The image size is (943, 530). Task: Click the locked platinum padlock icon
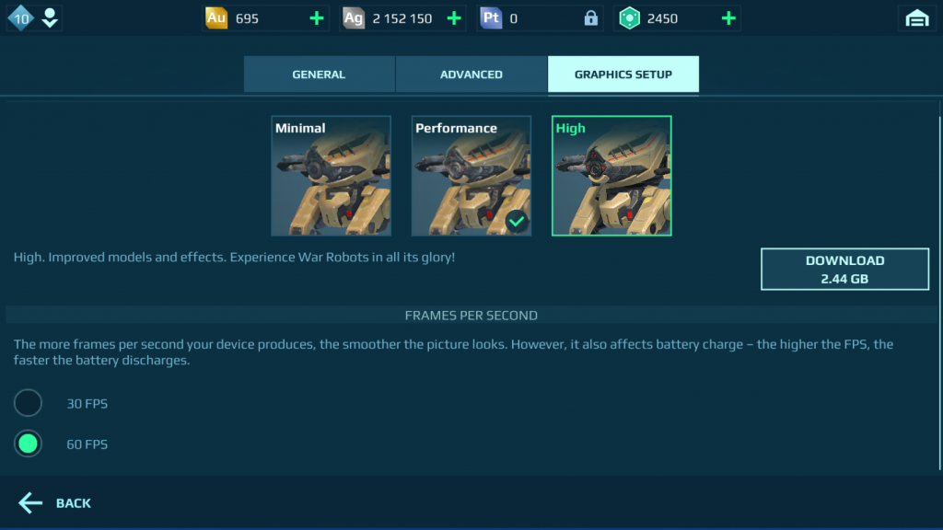[589, 17]
